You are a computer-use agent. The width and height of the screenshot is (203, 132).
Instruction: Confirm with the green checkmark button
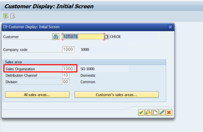point(141,112)
